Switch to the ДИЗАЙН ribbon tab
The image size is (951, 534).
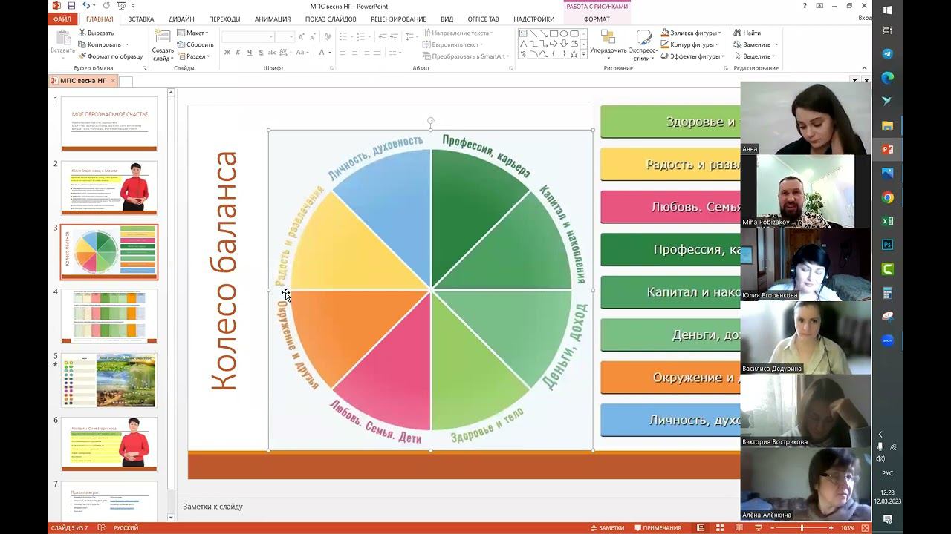coord(181,19)
